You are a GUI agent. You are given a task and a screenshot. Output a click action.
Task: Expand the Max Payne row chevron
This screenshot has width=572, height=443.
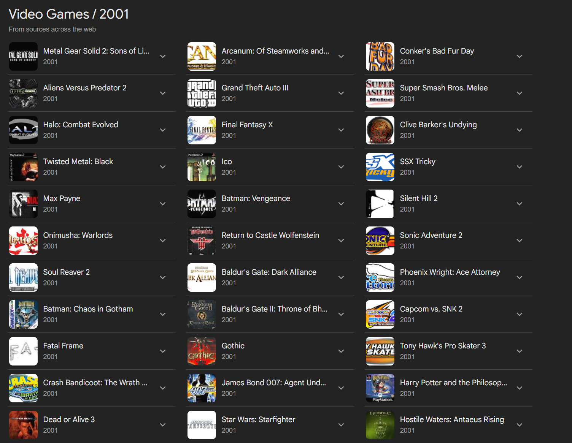point(163,204)
